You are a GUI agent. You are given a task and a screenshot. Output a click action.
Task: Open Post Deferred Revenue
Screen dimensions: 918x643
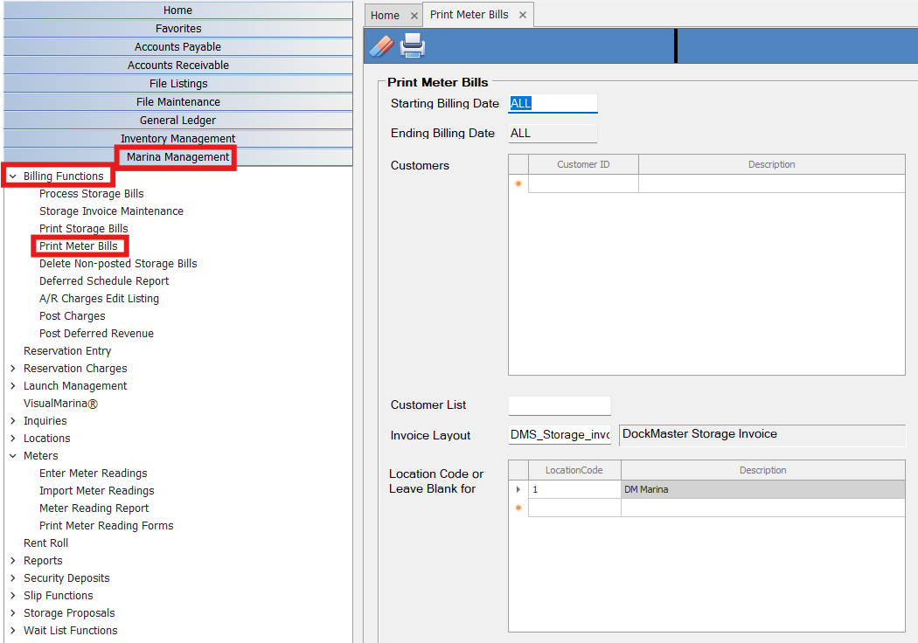pos(96,334)
